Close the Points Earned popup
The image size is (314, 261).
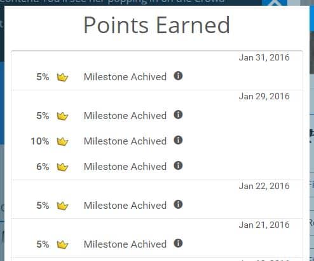275,3
